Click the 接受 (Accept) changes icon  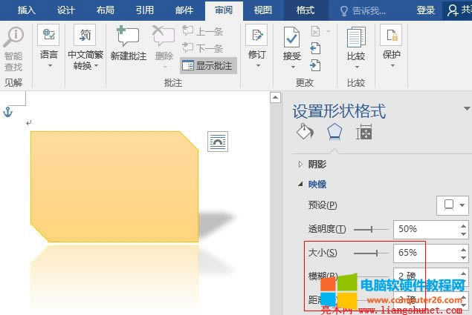291,37
